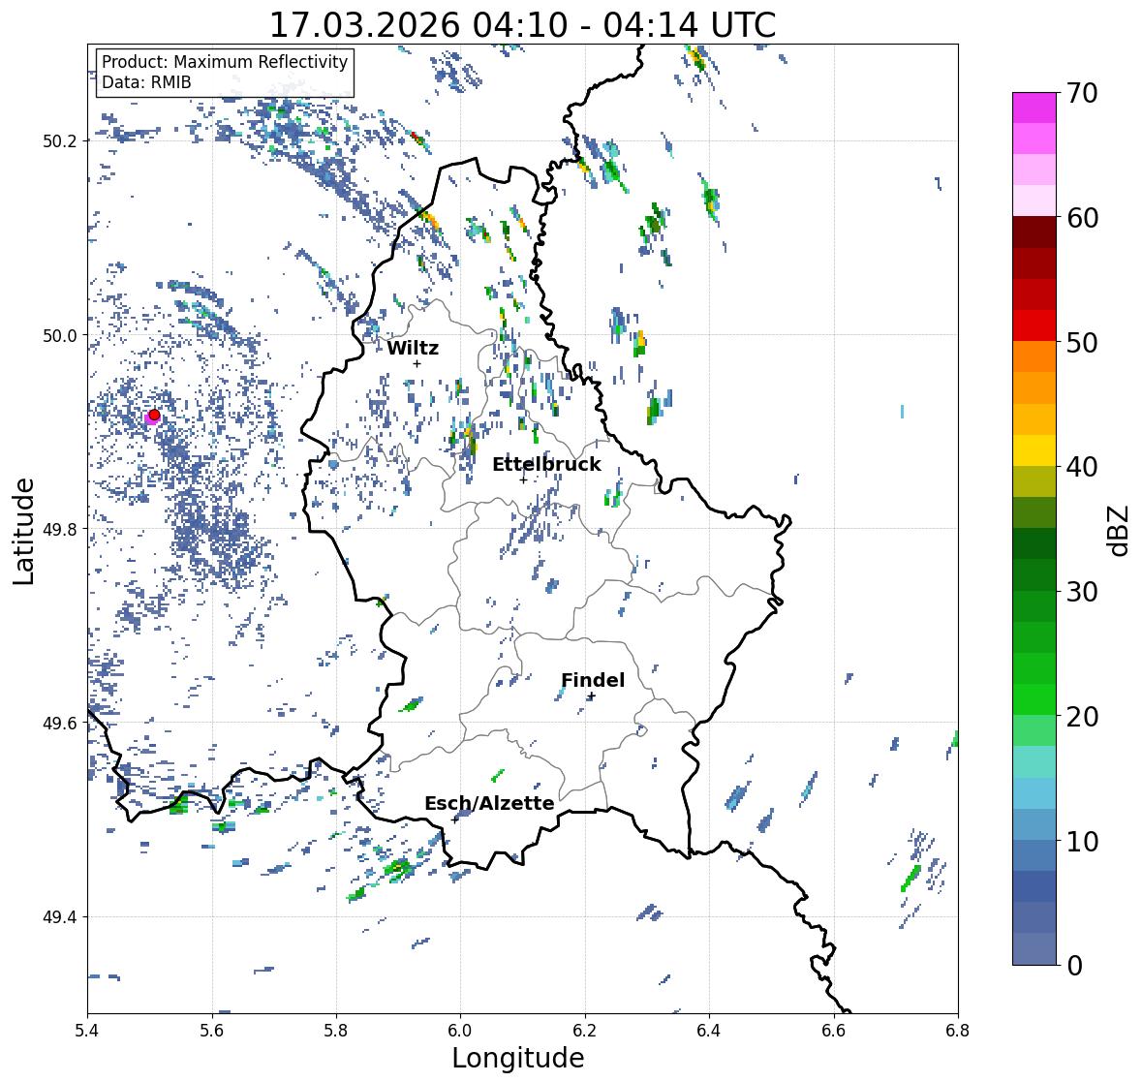
Task: Click the Ettelbruck city label
Action: [x=546, y=465]
